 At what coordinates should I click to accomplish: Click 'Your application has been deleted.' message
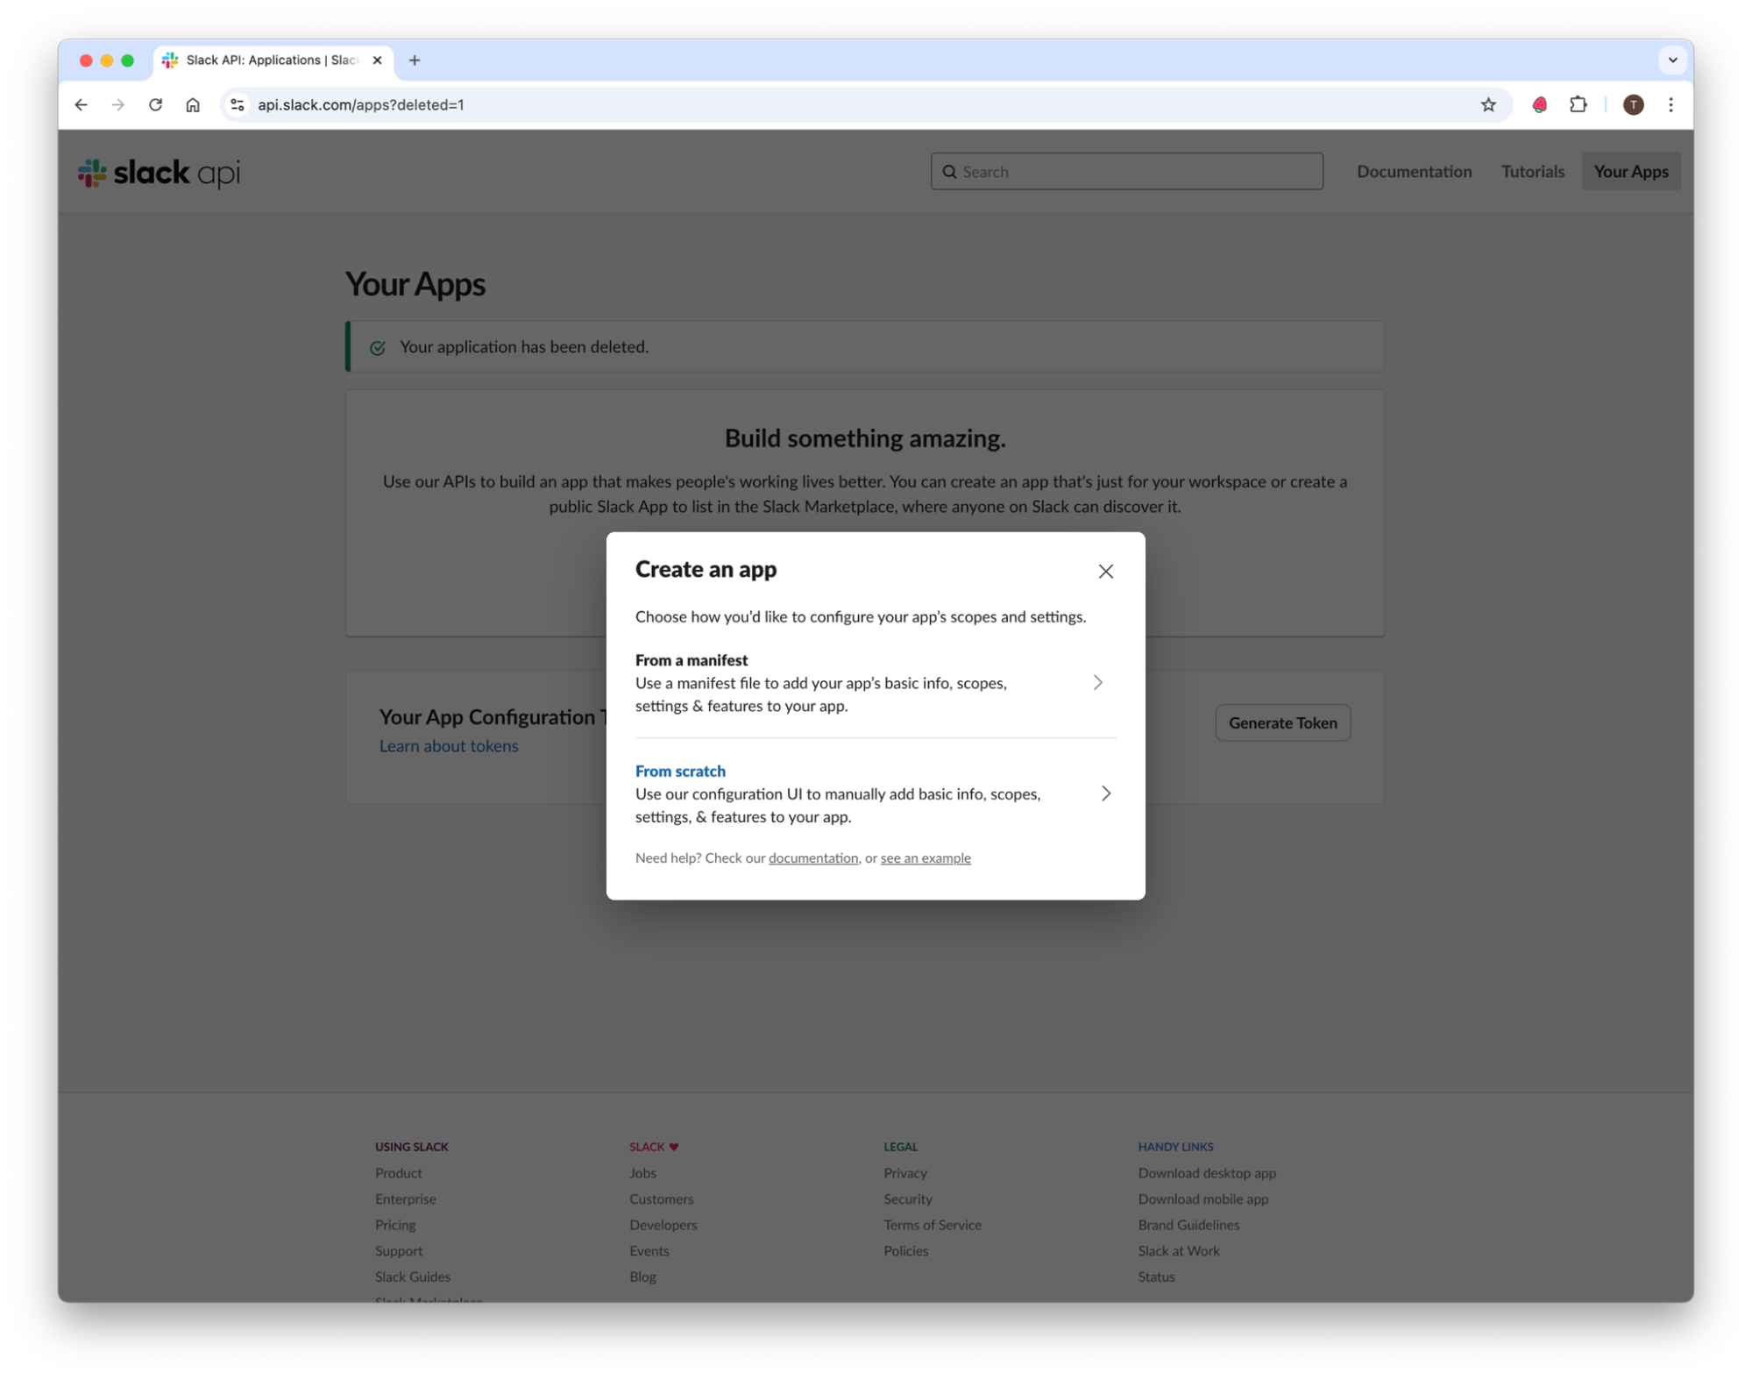[x=524, y=347]
